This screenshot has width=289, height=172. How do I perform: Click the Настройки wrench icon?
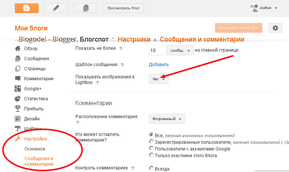tap(18, 139)
